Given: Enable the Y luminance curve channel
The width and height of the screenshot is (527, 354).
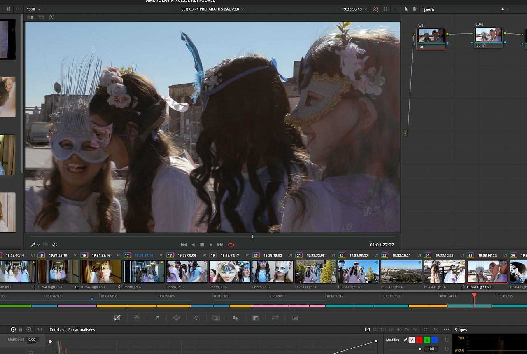Looking at the screenshot, I should (x=412, y=340).
